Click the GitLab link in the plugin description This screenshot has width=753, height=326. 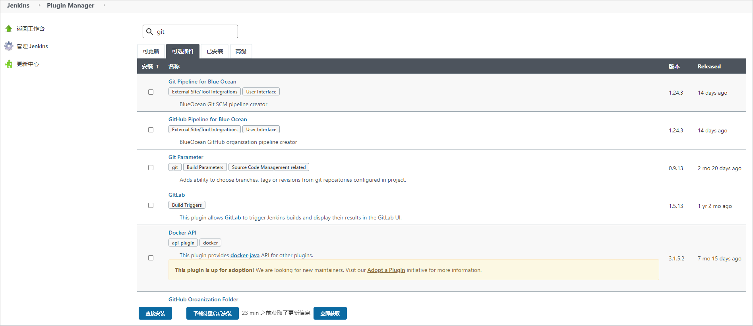click(233, 217)
